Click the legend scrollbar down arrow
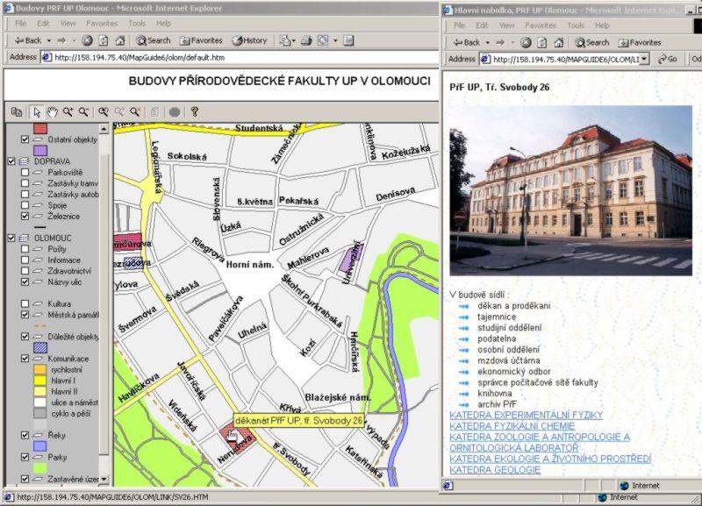Image resolution: width=702 pixels, height=506 pixels. click(104, 479)
